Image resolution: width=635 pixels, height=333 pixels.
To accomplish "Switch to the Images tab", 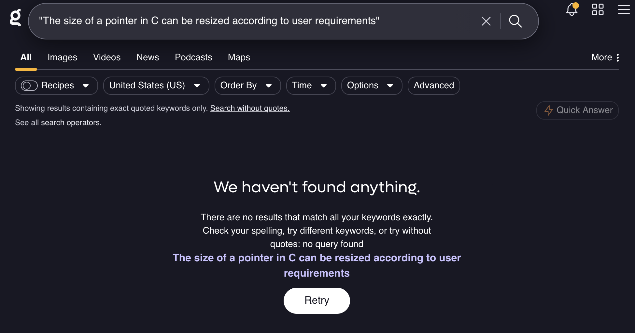I will pos(62,57).
